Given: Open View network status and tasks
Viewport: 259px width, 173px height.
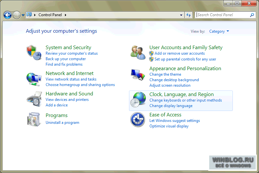Looking at the screenshot, I should [x=71, y=79].
